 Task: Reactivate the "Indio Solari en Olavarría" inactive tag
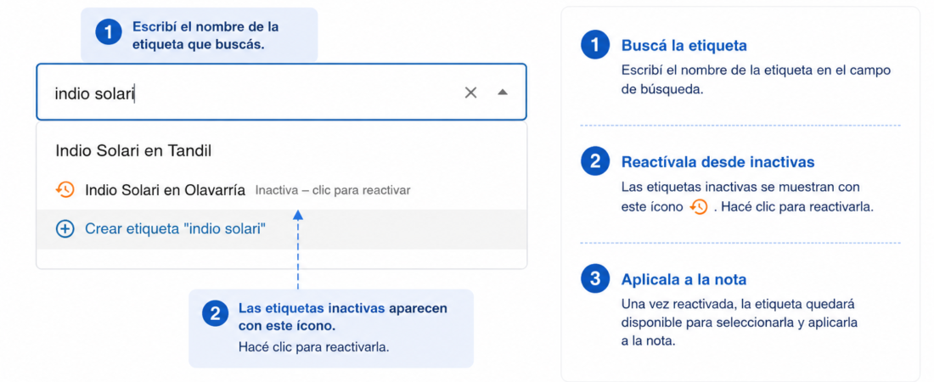[281, 190]
